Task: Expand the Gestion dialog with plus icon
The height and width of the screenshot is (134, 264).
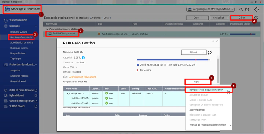Action: 213,41
